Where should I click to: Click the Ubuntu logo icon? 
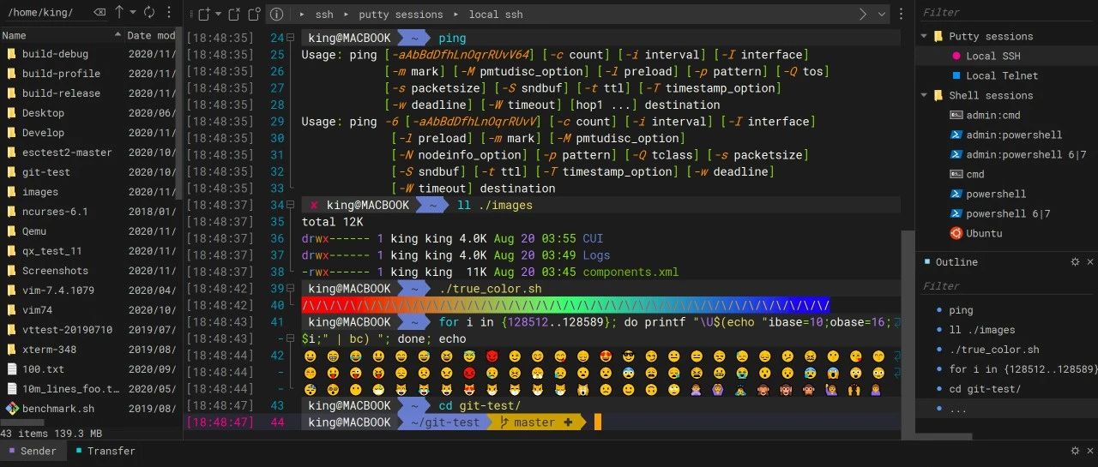point(956,233)
